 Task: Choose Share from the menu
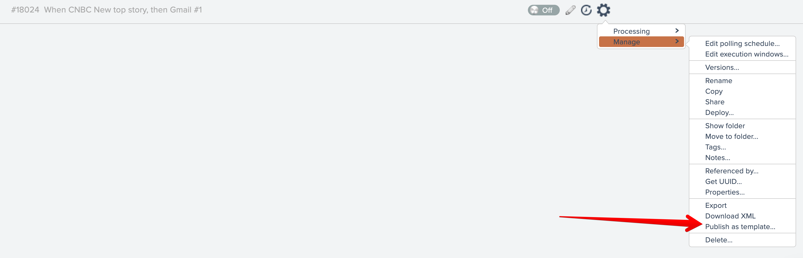click(715, 102)
